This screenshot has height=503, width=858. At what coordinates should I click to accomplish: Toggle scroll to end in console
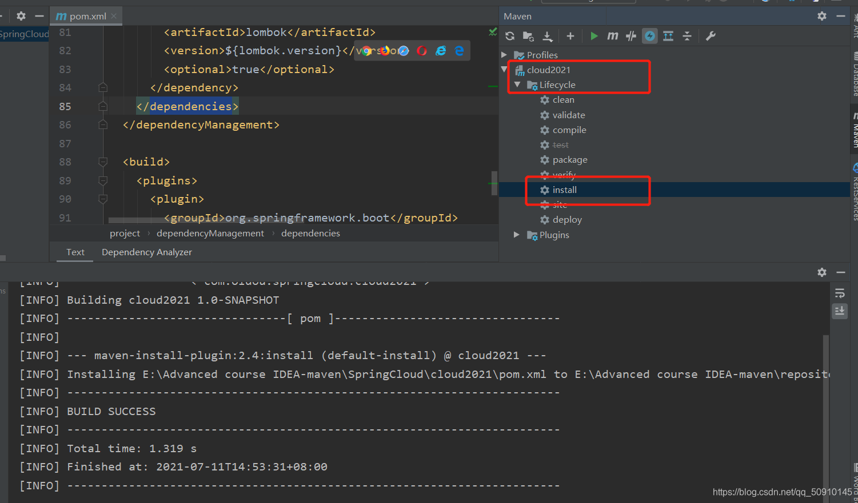coord(840,311)
